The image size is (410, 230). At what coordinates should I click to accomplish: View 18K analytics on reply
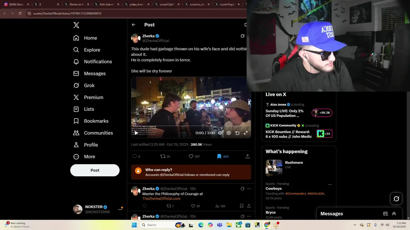[221, 206]
